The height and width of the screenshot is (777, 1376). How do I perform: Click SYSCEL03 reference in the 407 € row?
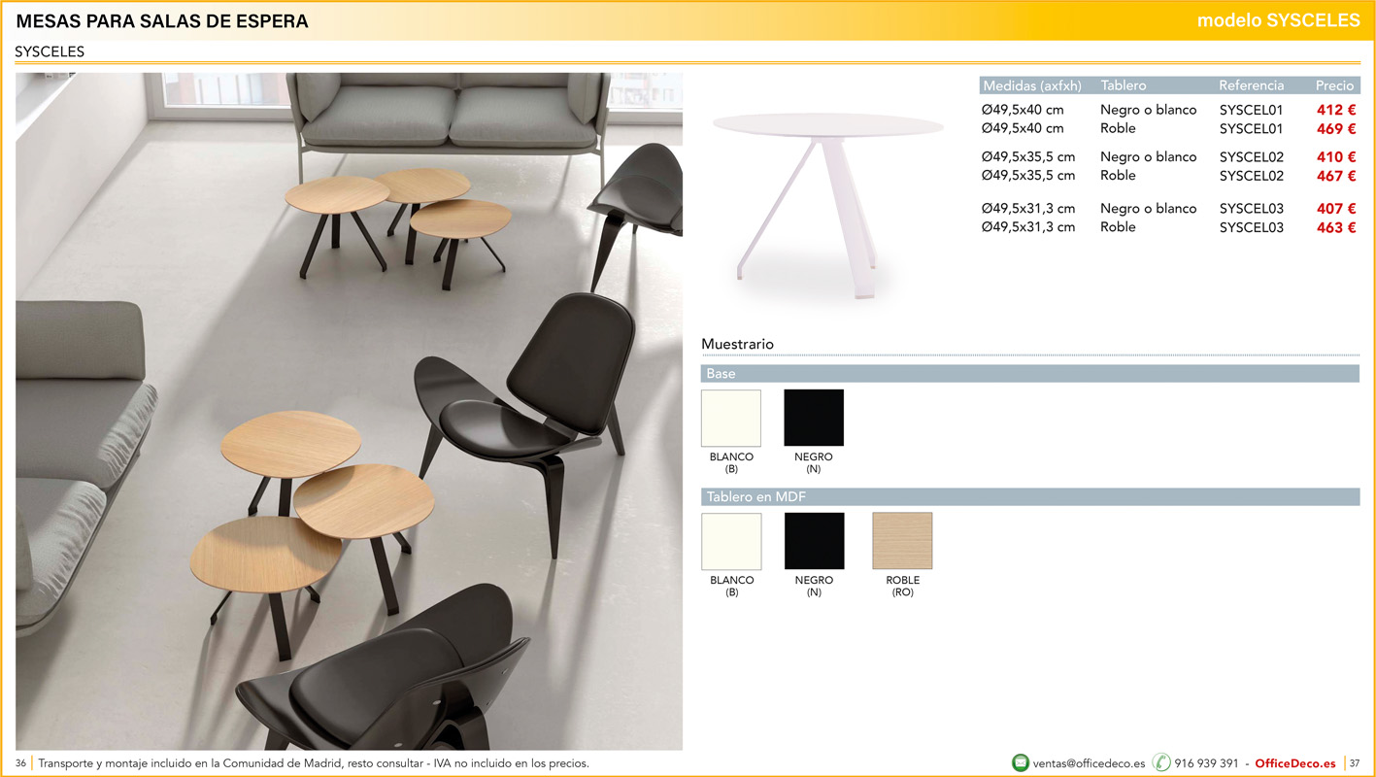pyautogui.click(x=1251, y=209)
